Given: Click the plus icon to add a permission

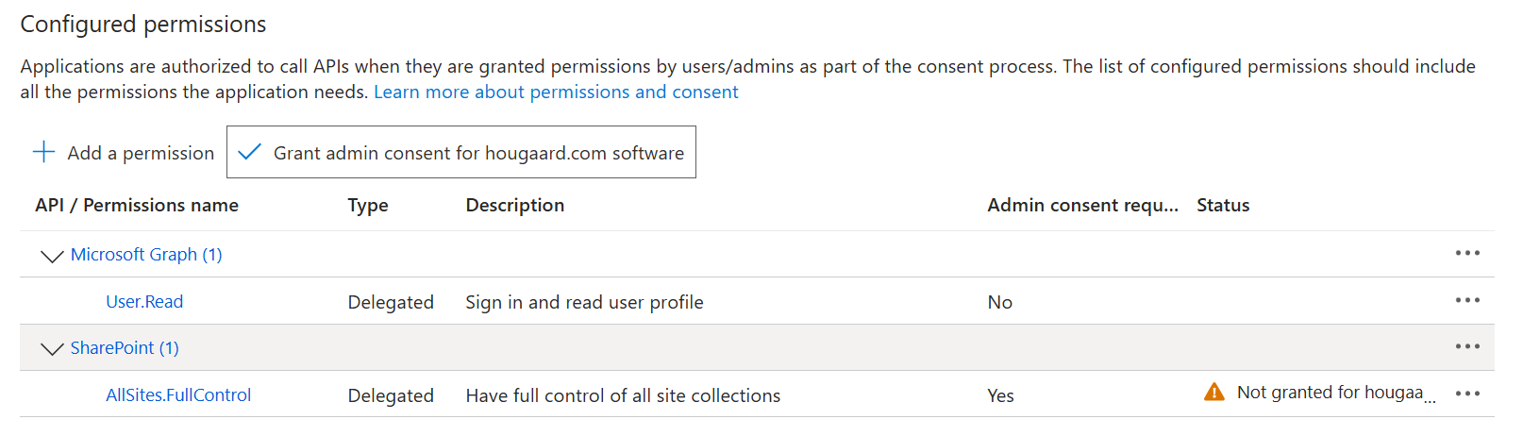Looking at the screenshot, I should point(43,152).
